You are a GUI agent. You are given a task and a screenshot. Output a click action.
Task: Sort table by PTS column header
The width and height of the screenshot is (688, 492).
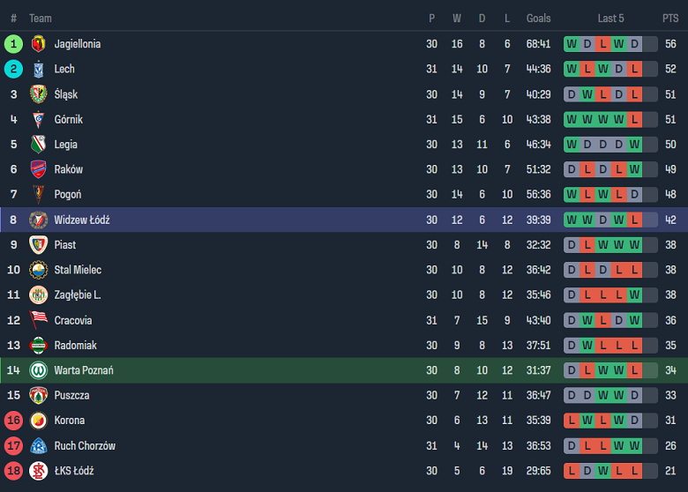pyautogui.click(x=670, y=18)
